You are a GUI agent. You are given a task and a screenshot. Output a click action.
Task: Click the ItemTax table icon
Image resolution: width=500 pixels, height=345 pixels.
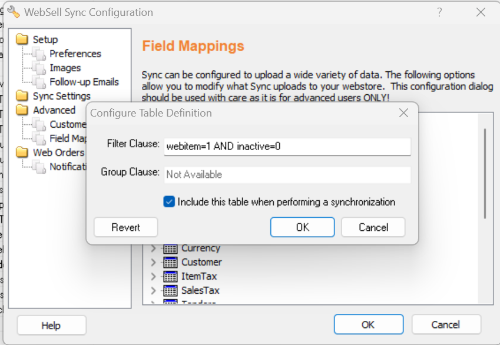(170, 276)
